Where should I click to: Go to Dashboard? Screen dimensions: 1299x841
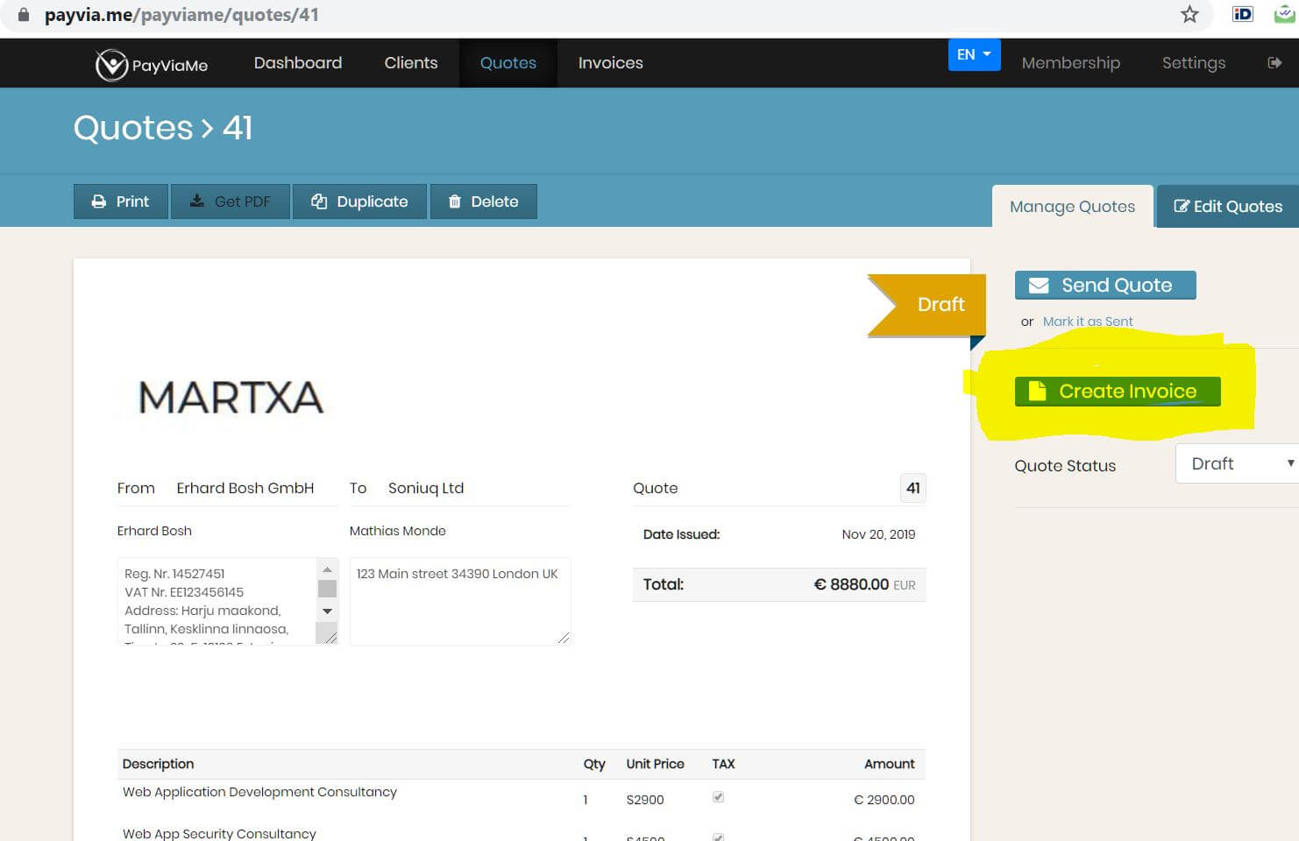[298, 63]
